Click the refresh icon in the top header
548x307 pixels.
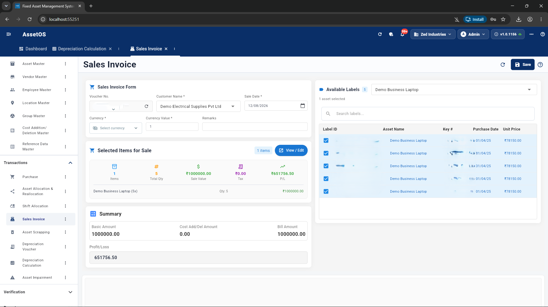(380, 34)
